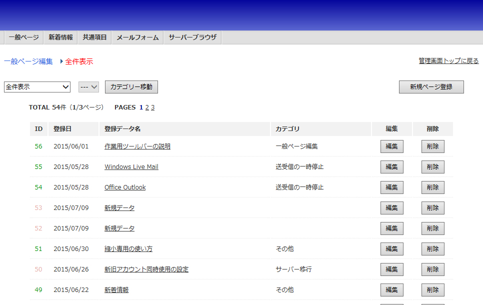Jump to page 3 of results
Image resolution: width=483 pixels, height=305 pixels.
[x=153, y=107]
